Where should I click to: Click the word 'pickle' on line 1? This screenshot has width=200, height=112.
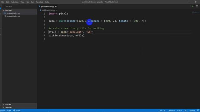click(x=63, y=14)
